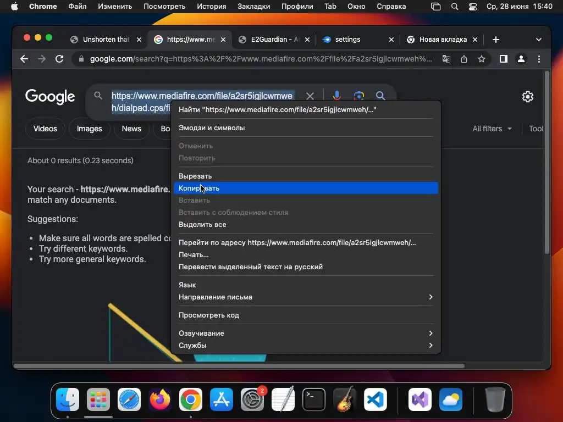Click the address bar URL
The width and height of the screenshot is (563, 422).
(261, 59)
